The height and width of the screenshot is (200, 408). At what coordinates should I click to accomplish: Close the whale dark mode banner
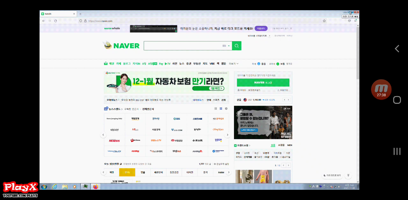(x=291, y=28)
